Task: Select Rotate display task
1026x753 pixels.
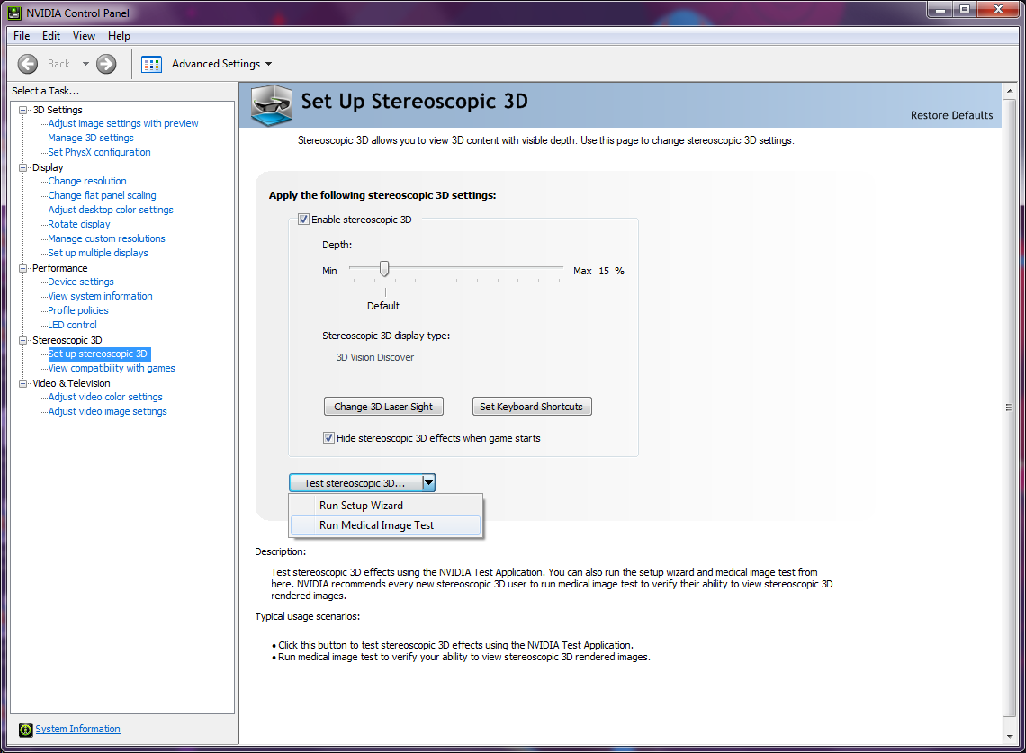Action: (x=78, y=224)
